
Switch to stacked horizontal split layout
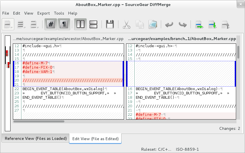click(x=94, y=25)
